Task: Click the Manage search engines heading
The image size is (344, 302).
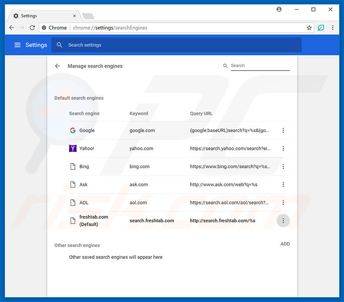Action: click(95, 66)
